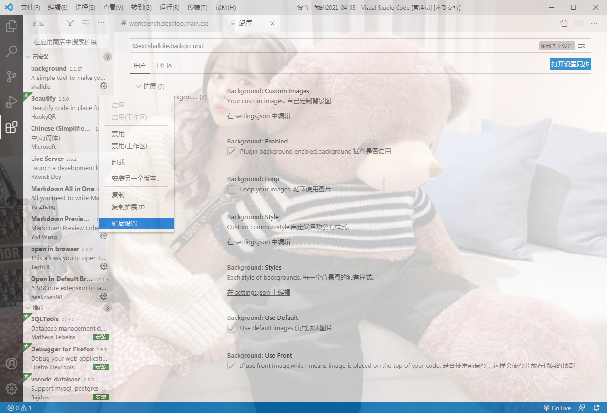The image size is (607, 413).
Task: Open the Source Control view
Action: pyautogui.click(x=12, y=76)
